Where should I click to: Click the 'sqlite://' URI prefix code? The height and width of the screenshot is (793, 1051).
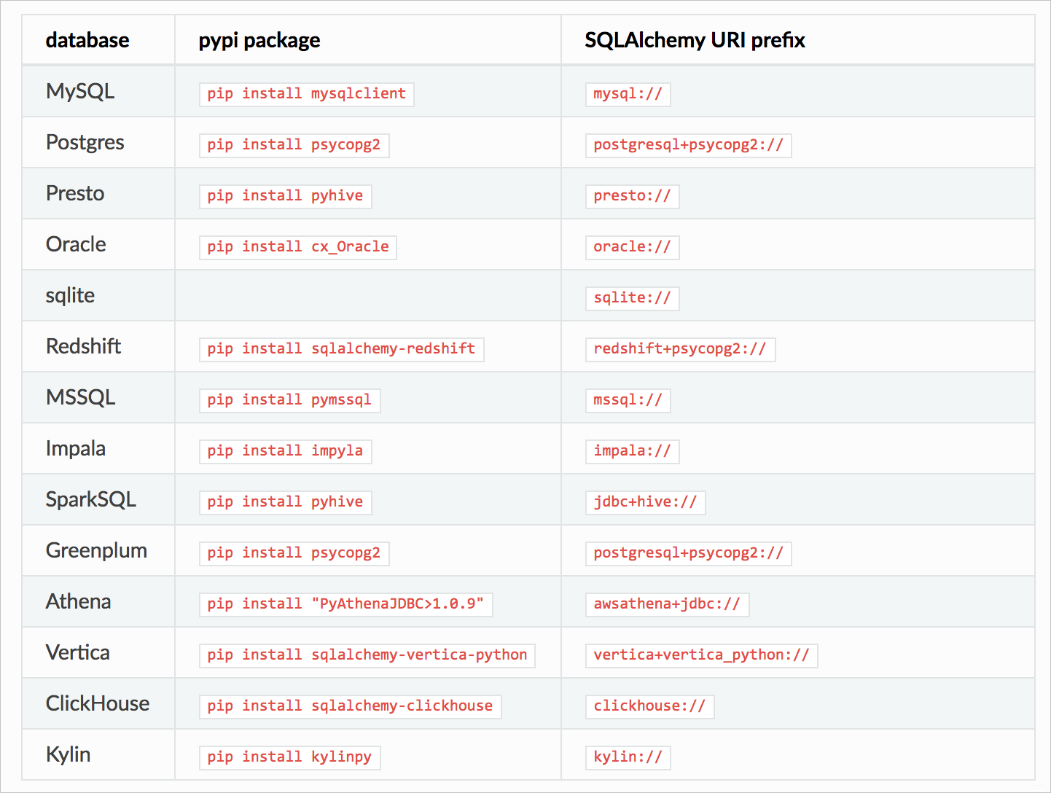[632, 298]
